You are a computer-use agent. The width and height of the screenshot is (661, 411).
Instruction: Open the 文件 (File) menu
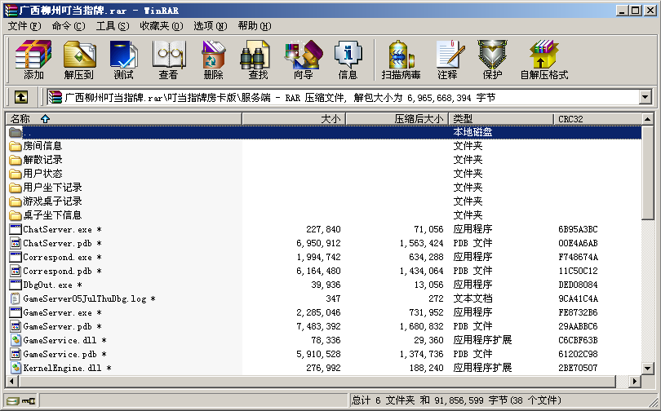pyautogui.click(x=24, y=26)
